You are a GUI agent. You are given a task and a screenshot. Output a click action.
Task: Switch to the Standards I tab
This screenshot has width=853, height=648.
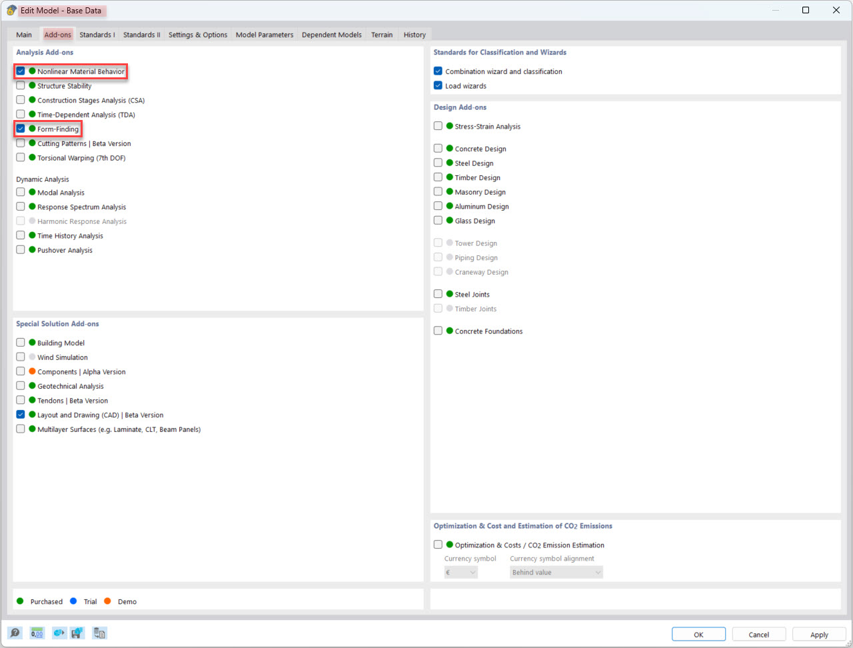pos(97,34)
